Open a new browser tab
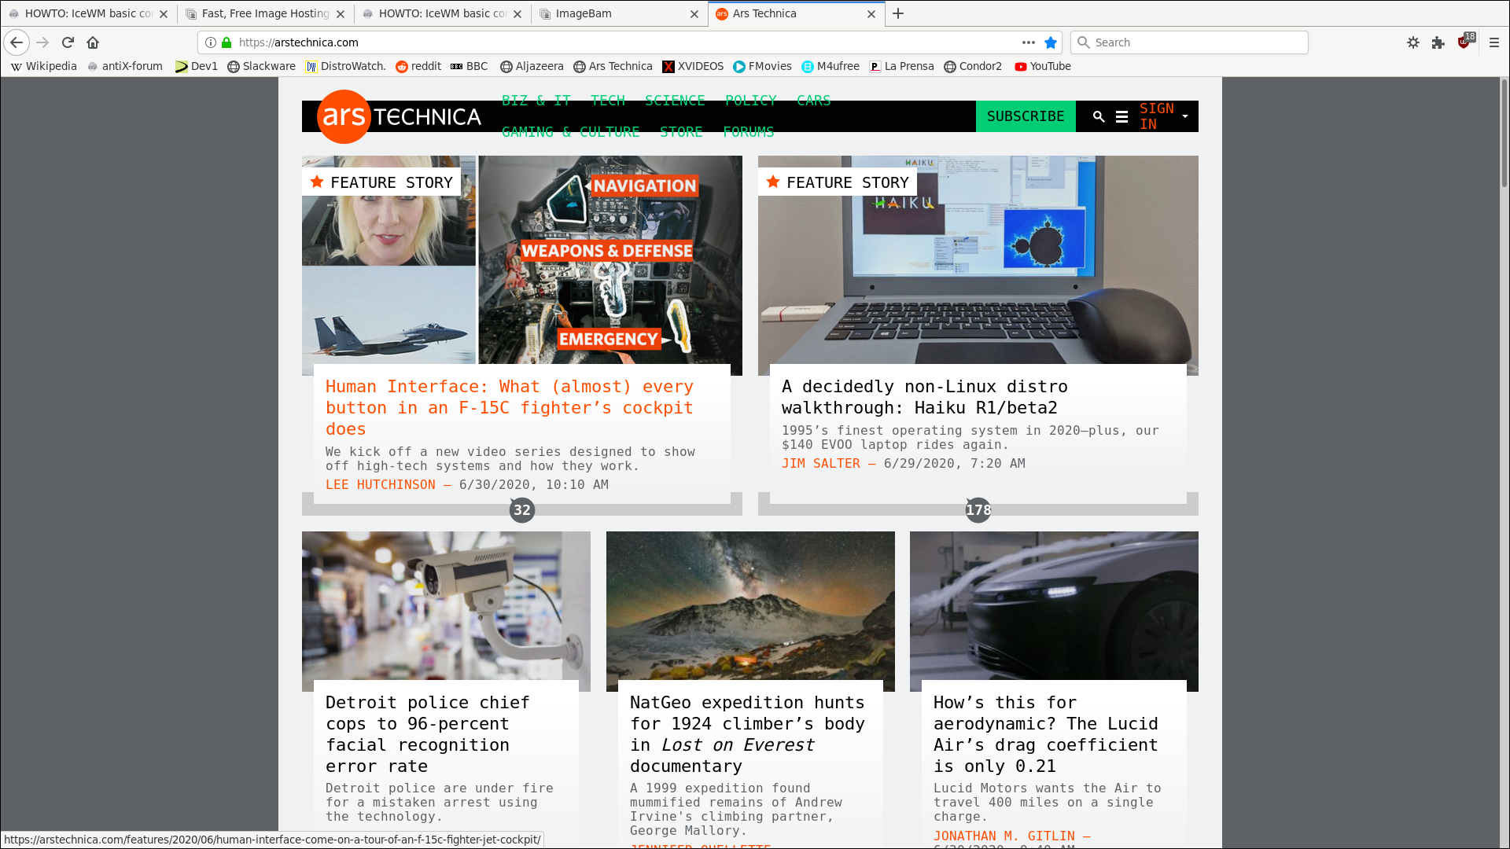The height and width of the screenshot is (849, 1510). pyautogui.click(x=898, y=13)
